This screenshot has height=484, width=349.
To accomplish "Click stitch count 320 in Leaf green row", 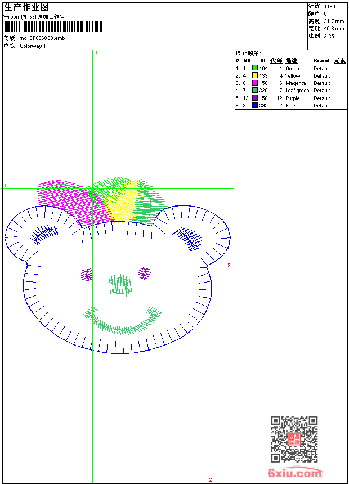I will pyautogui.click(x=263, y=91).
